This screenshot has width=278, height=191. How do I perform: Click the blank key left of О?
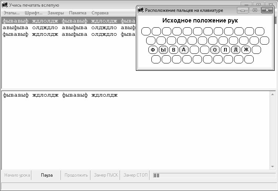click(x=205, y=50)
